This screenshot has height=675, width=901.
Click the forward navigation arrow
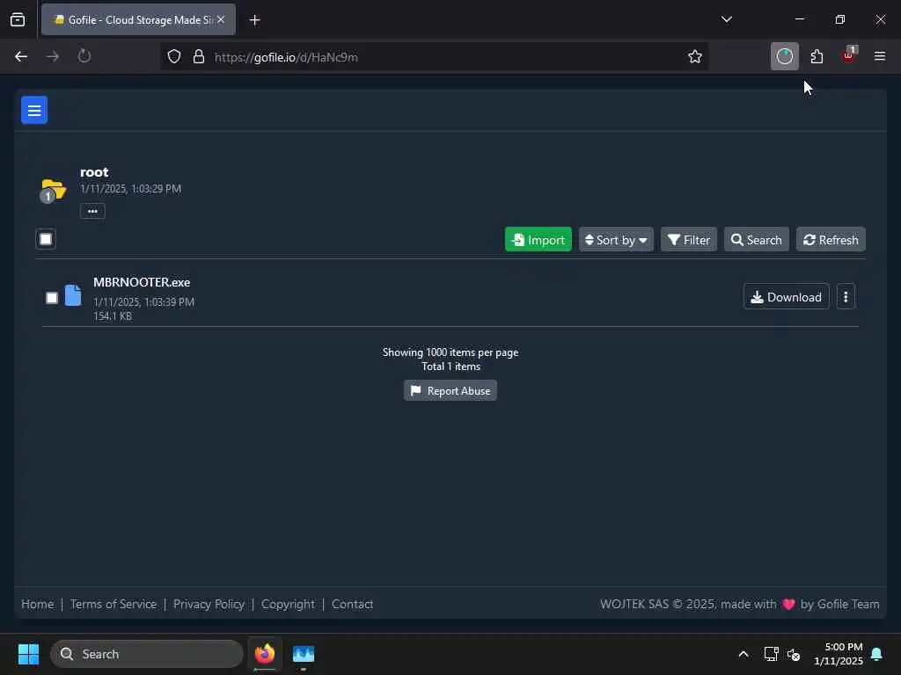coord(53,56)
